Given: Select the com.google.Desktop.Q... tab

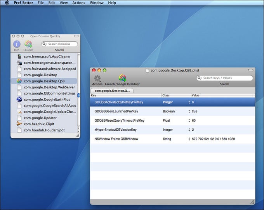Looking at the screenshot, I should click(x=112, y=91).
